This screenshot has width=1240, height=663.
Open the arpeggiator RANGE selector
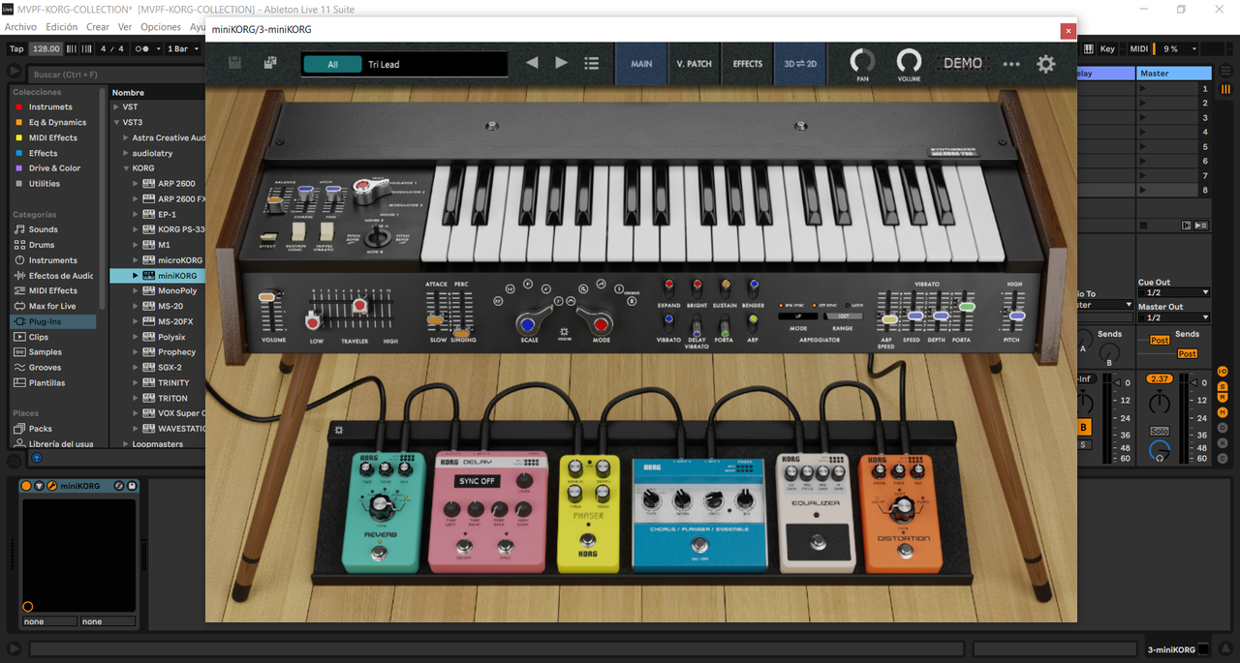pos(842,316)
